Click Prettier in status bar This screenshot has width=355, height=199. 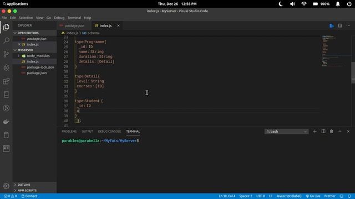329,196
